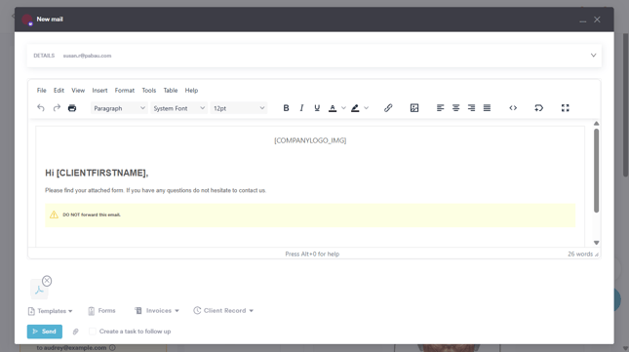Click the Hi [CLIENTFIRSTNAME] greeting line
Screen dimensions: 629x352
[97, 174]
